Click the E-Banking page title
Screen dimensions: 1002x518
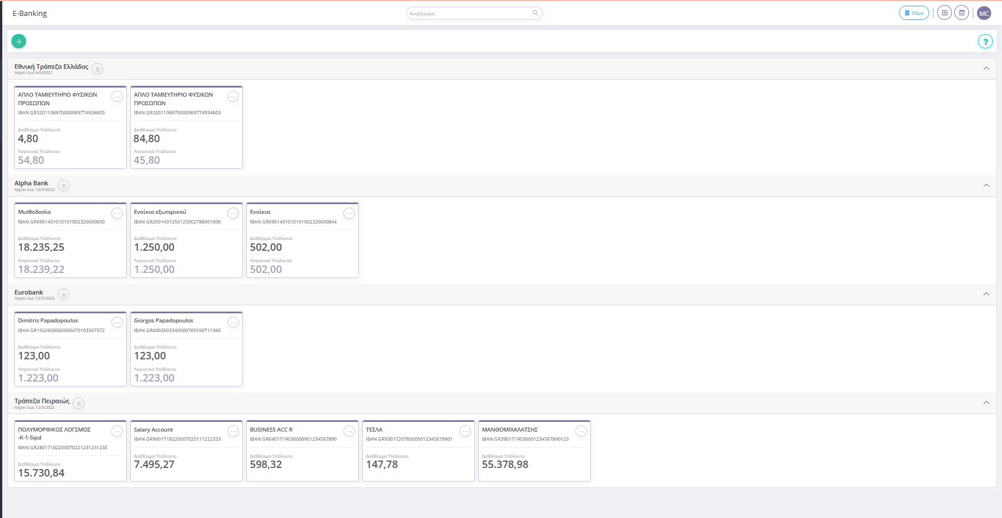(x=30, y=13)
